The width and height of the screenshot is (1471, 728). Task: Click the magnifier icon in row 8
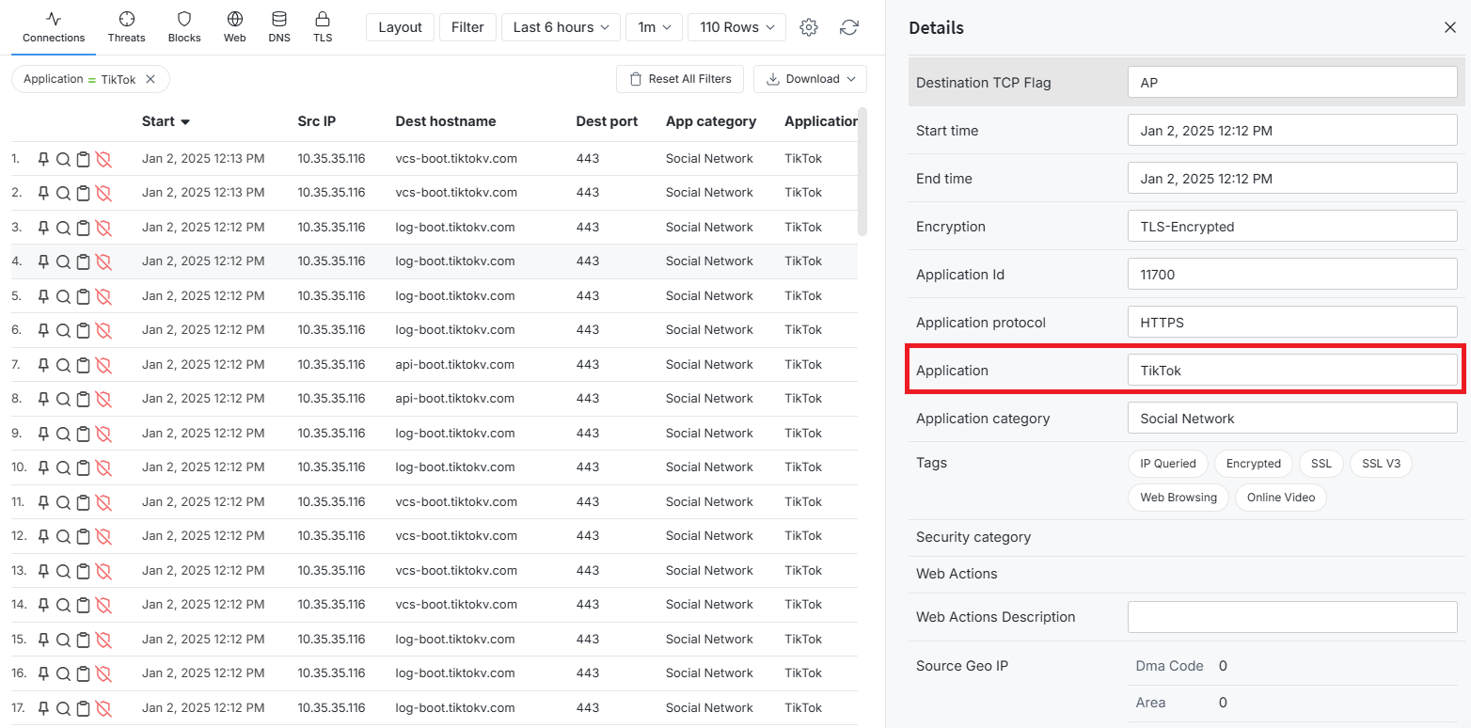tap(63, 399)
